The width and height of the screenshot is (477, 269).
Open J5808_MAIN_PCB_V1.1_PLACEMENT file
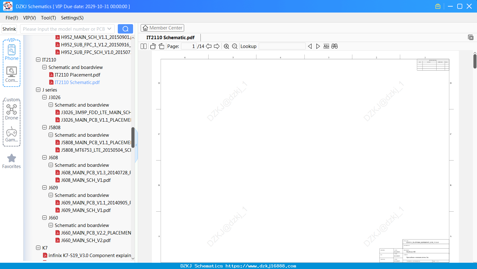point(93,143)
